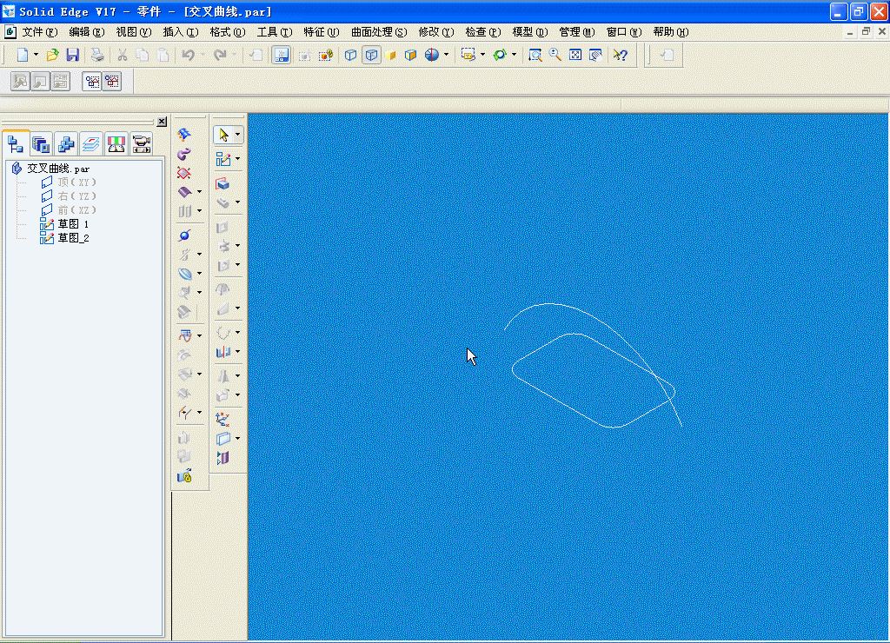Activate the Select arrow tool
The image size is (890, 643).
[x=223, y=135]
